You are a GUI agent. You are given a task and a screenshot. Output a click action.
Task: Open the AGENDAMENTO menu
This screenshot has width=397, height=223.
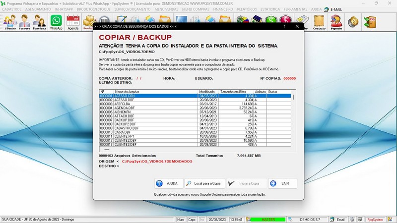[x=38, y=9]
